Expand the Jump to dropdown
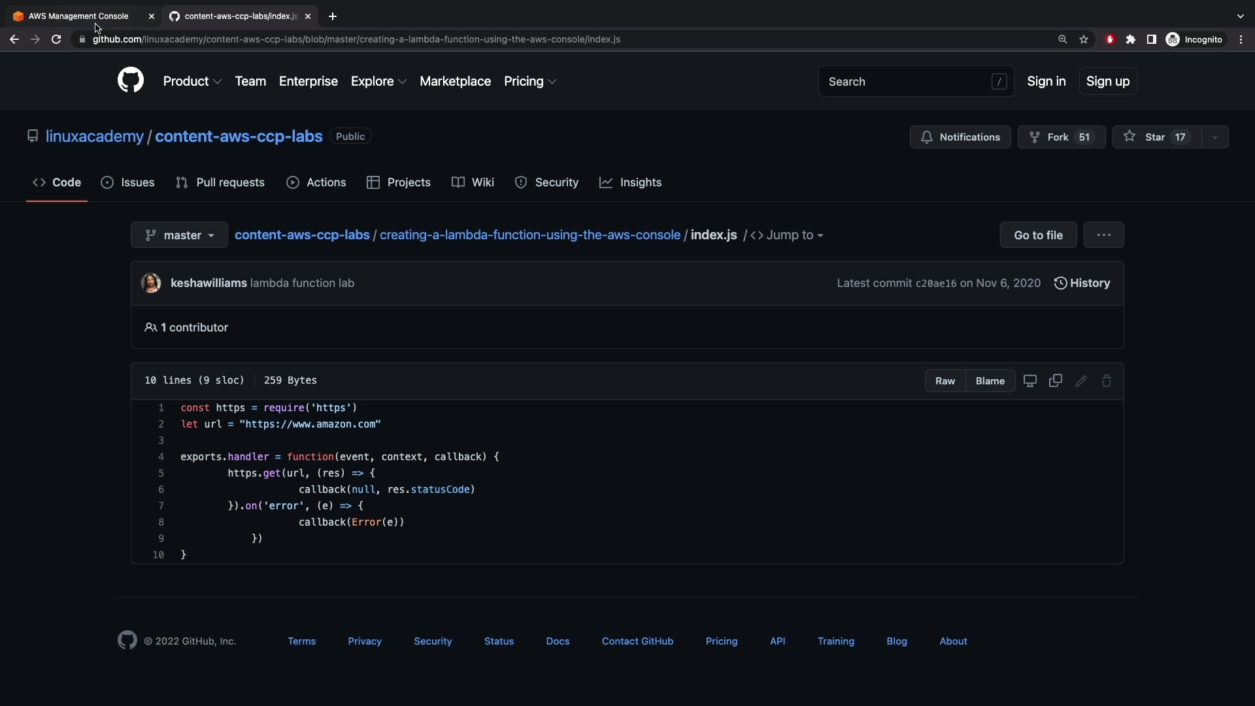Image resolution: width=1255 pixels, height=706 pixels. pos(787,235)
